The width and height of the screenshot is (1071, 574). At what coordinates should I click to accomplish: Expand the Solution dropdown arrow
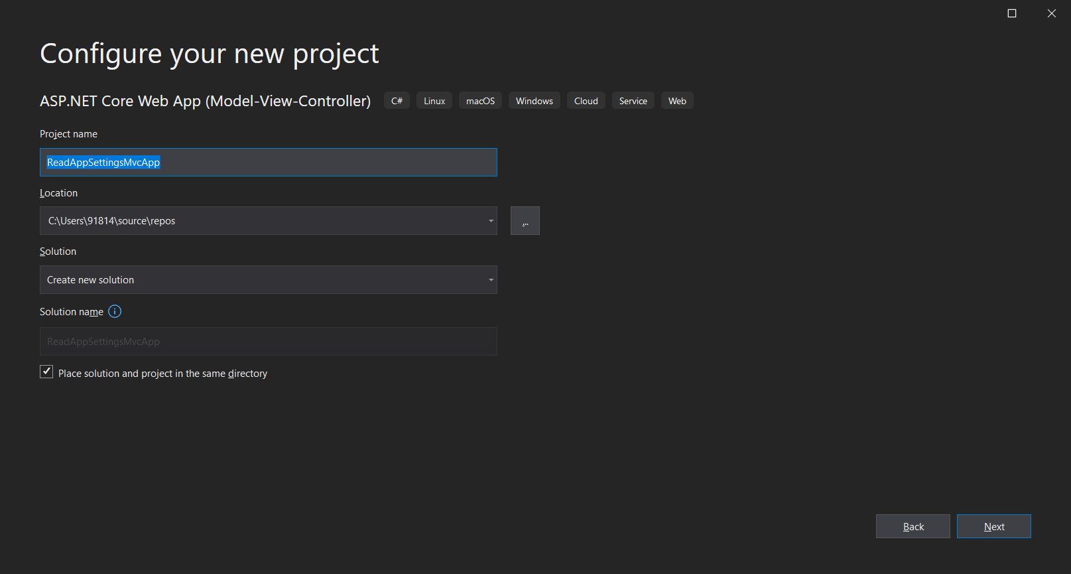[491, 280]
